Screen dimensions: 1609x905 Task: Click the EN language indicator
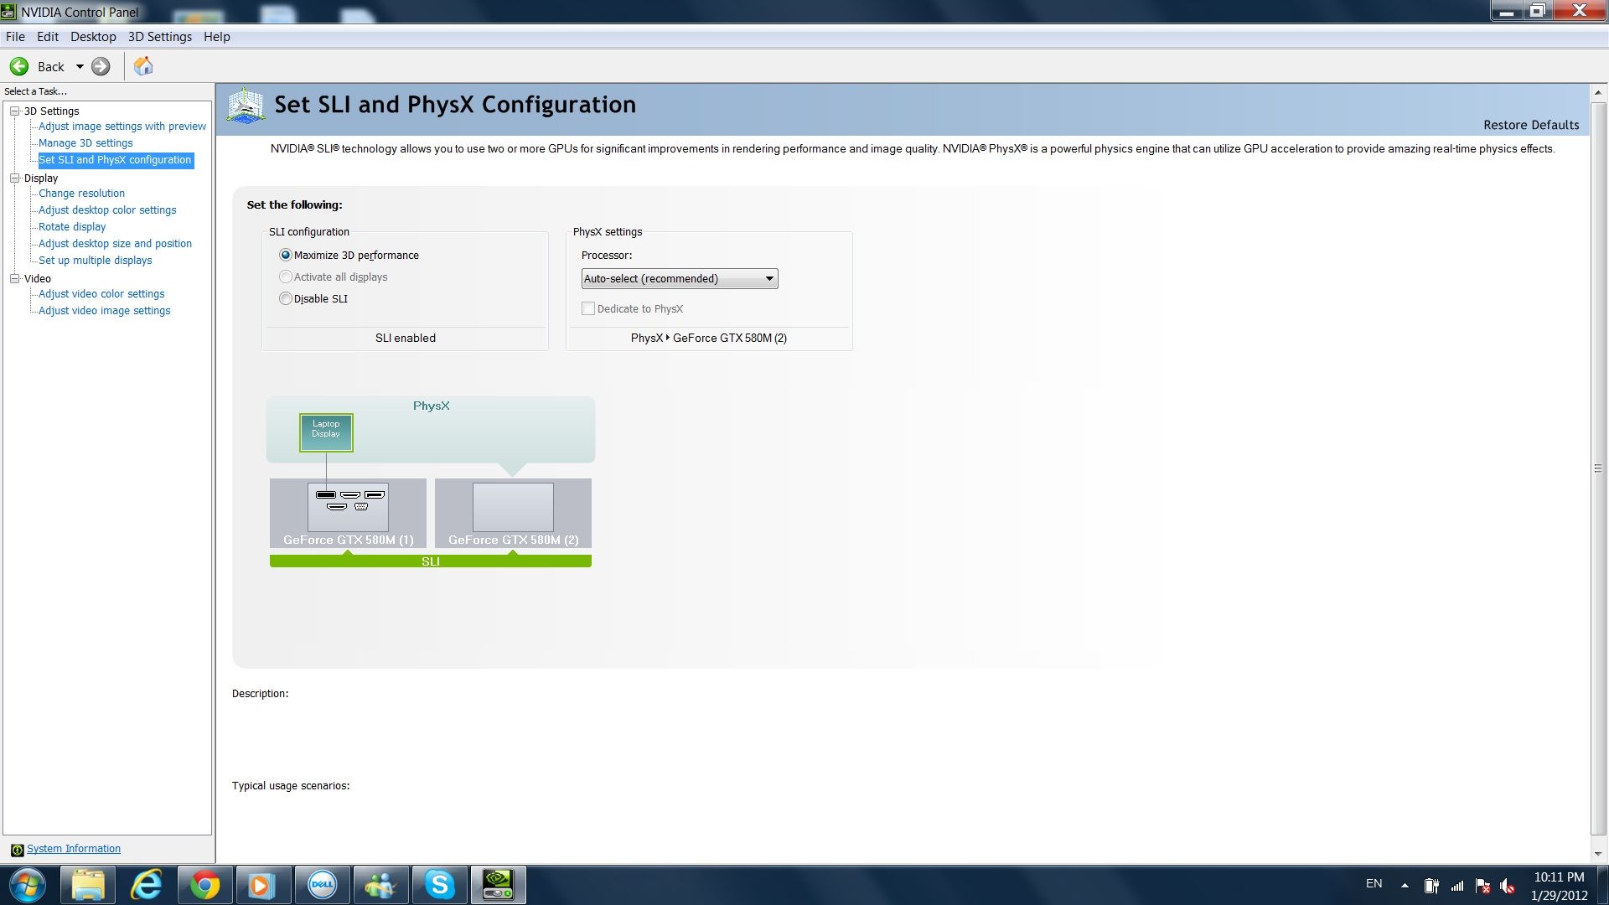click(x=1374, y=883)
